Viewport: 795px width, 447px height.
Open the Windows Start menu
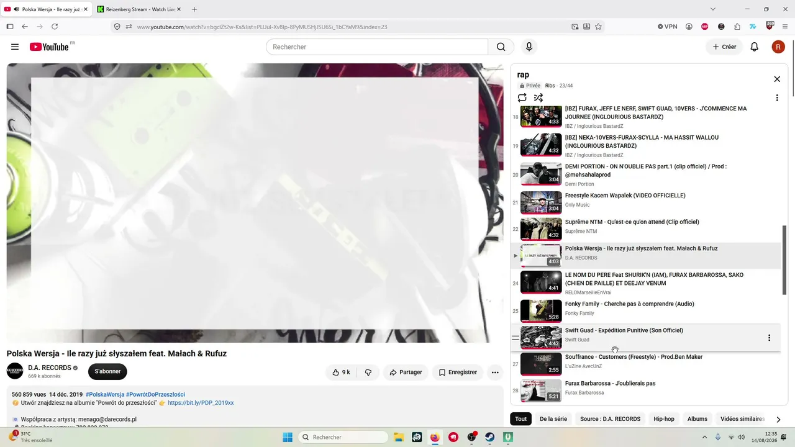(288, 437)
